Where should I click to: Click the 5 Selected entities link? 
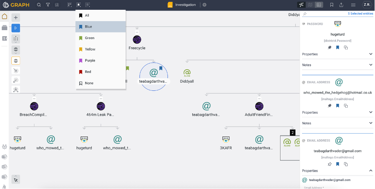click(x=360, y=13)
